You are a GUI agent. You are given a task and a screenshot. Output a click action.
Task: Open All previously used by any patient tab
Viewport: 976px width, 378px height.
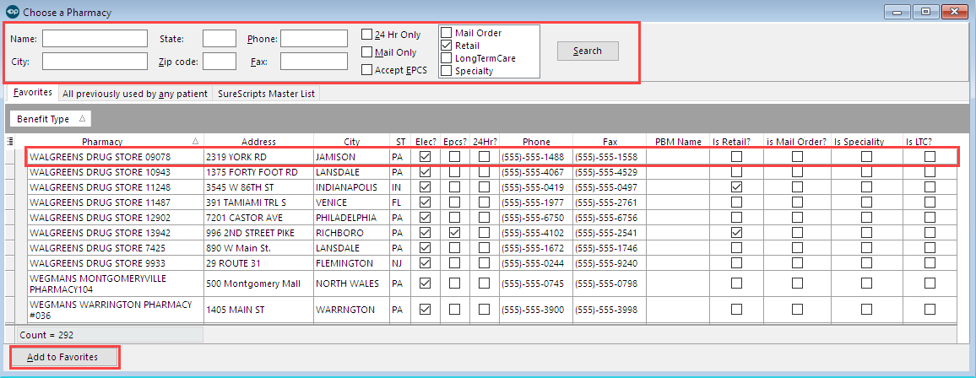pos(135,94)
